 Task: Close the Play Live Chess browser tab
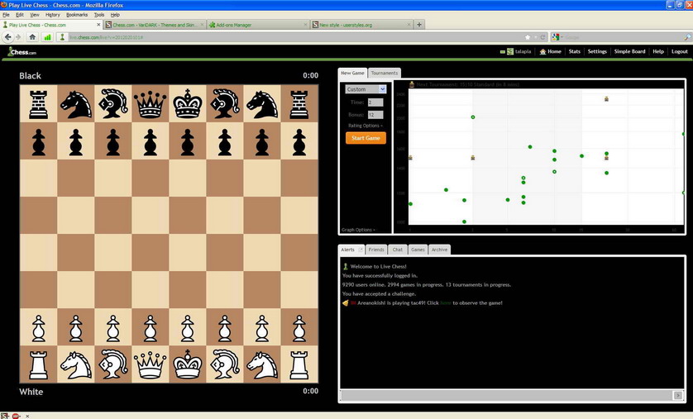[98, 25]
